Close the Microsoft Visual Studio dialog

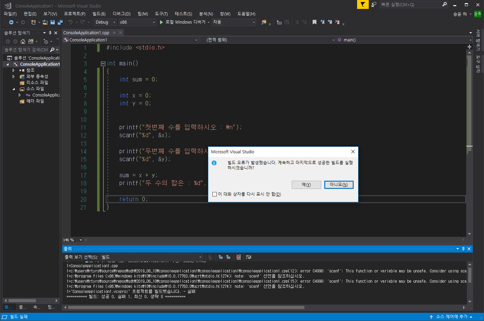click(x=353, y=152)
